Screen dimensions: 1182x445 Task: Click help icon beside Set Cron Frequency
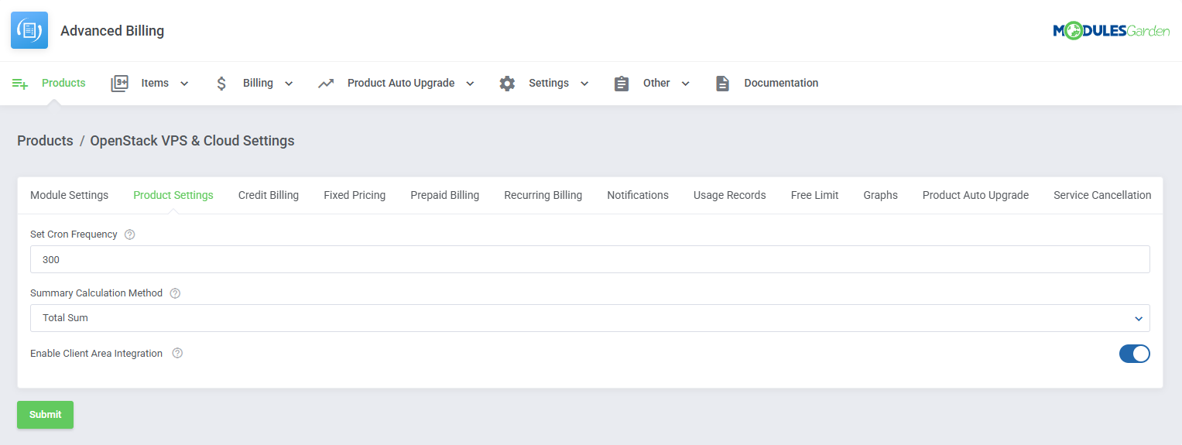(x=130, y=234)
